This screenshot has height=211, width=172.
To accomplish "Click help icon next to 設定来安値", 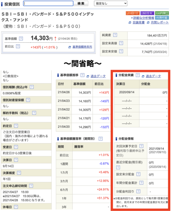I will pyautogui.click(x=121, y=51).
